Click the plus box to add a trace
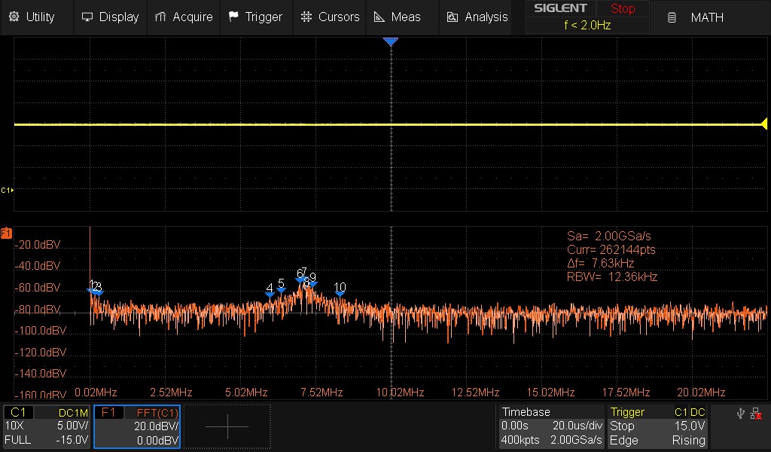This screenshot has height=452, width=771. point(227,426)
